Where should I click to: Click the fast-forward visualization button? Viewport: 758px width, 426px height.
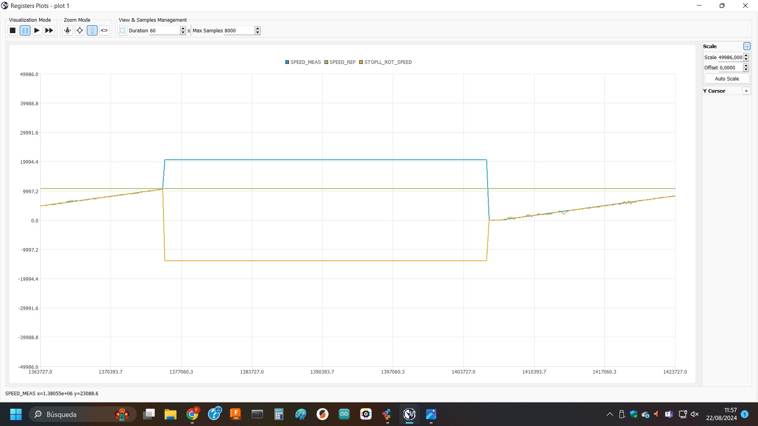point(49,30)
